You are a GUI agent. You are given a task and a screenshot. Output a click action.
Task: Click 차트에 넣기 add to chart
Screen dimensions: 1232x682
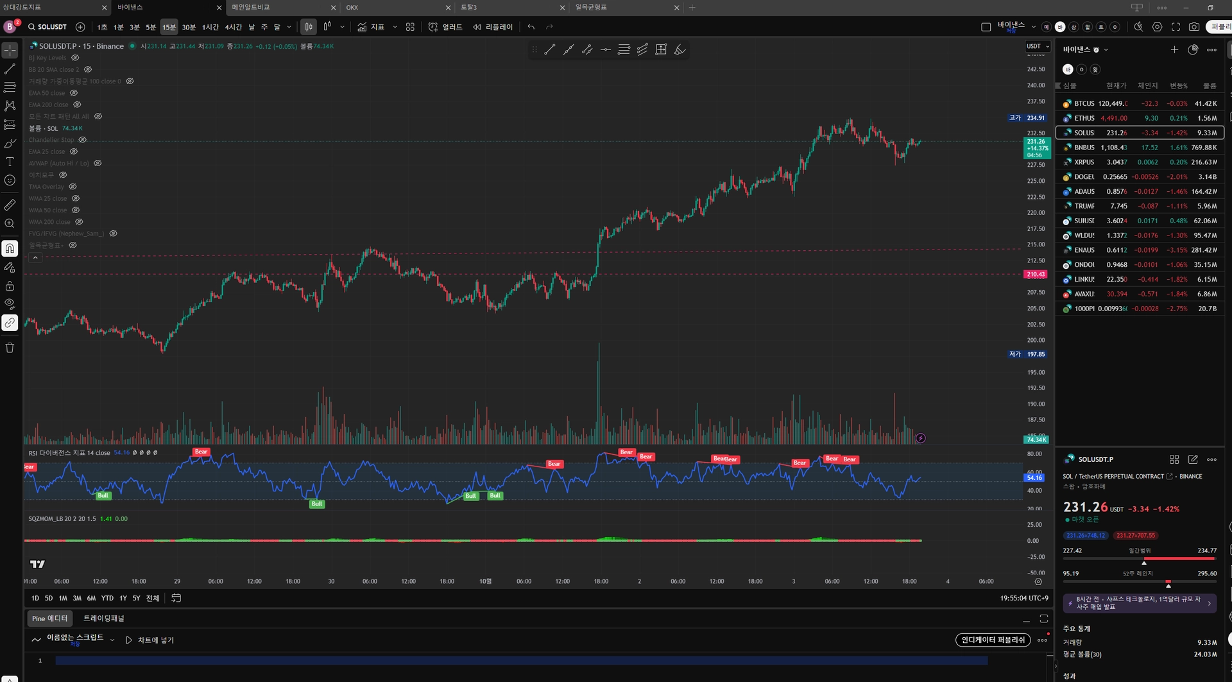150,640
